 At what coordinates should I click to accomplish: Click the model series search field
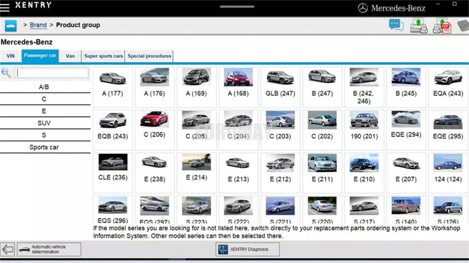pos(52,73)
